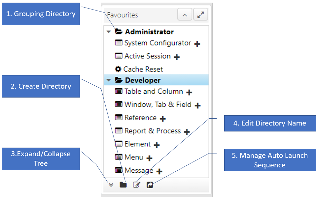
Task: Click plus icon next to System Configurator
Action: (x=197, y=44)
